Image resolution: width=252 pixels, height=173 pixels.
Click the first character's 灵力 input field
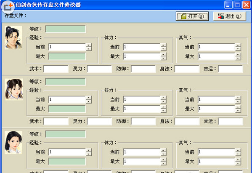99,69
